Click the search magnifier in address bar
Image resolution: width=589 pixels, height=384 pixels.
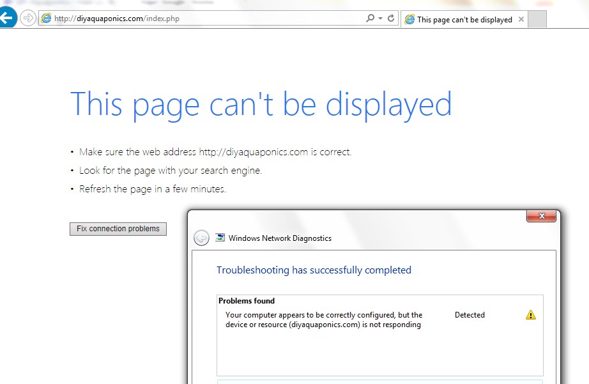371,18
